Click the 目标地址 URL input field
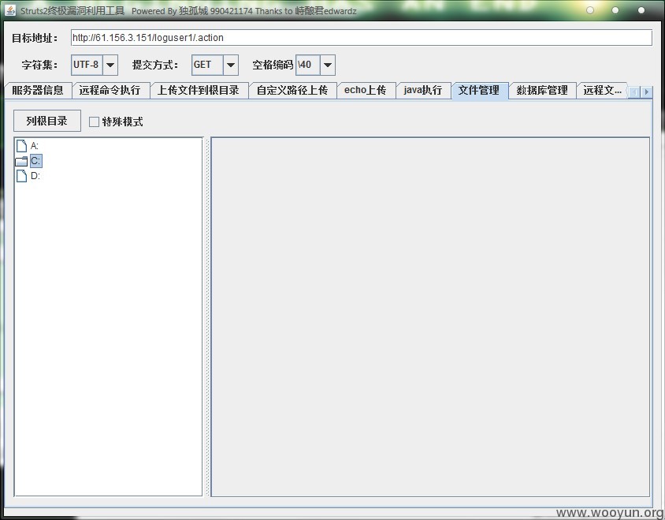 click(362, 37)
